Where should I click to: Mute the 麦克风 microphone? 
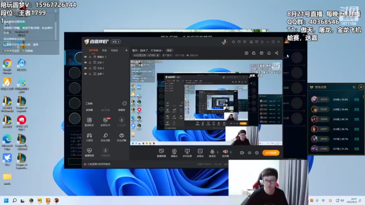pos(212,153)
